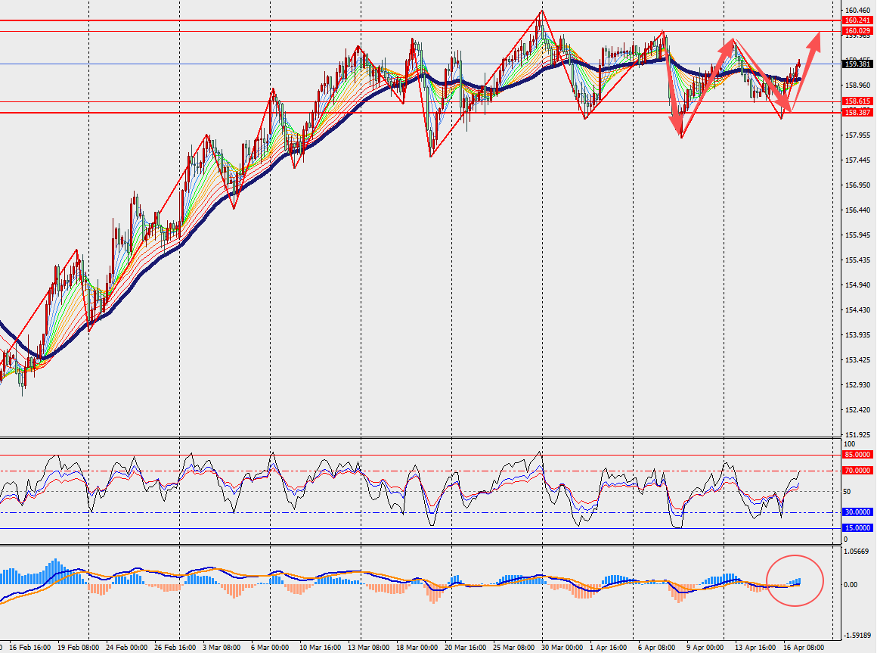The height and width of the screenshot is (653, 877).
Task: Select the 160.029 resistance level label
Action: tap(857, 30)
